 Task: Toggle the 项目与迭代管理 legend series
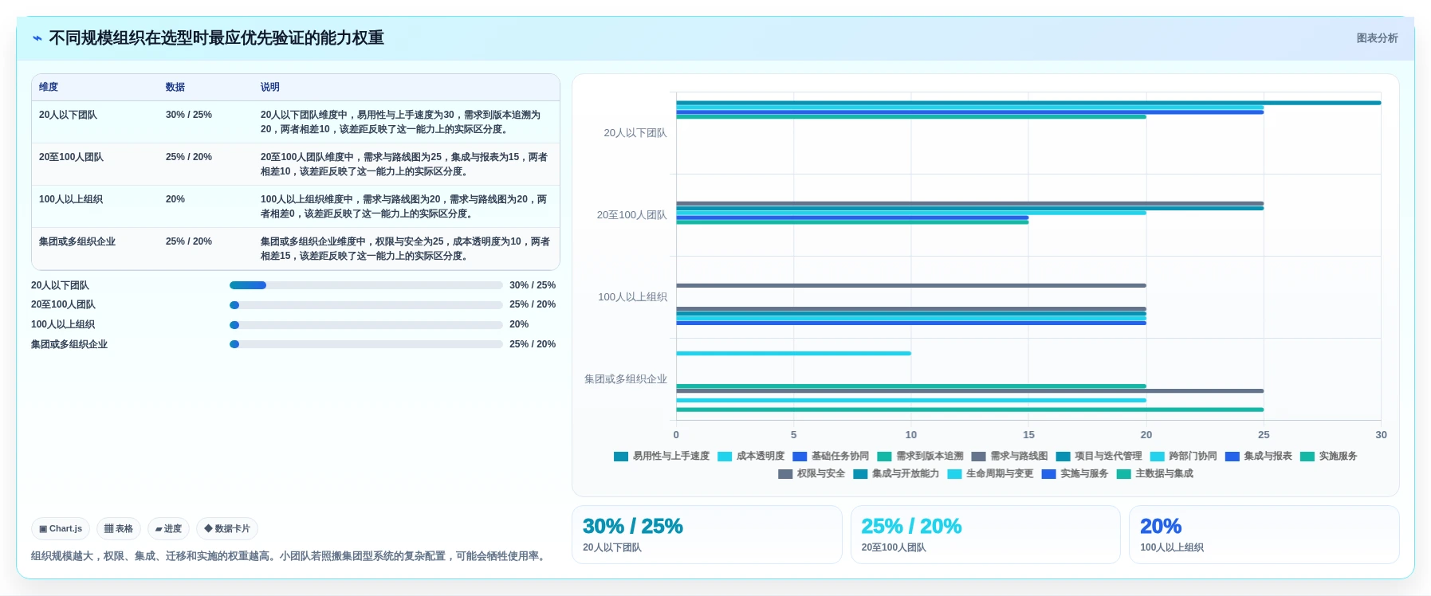coord(1099,456)
